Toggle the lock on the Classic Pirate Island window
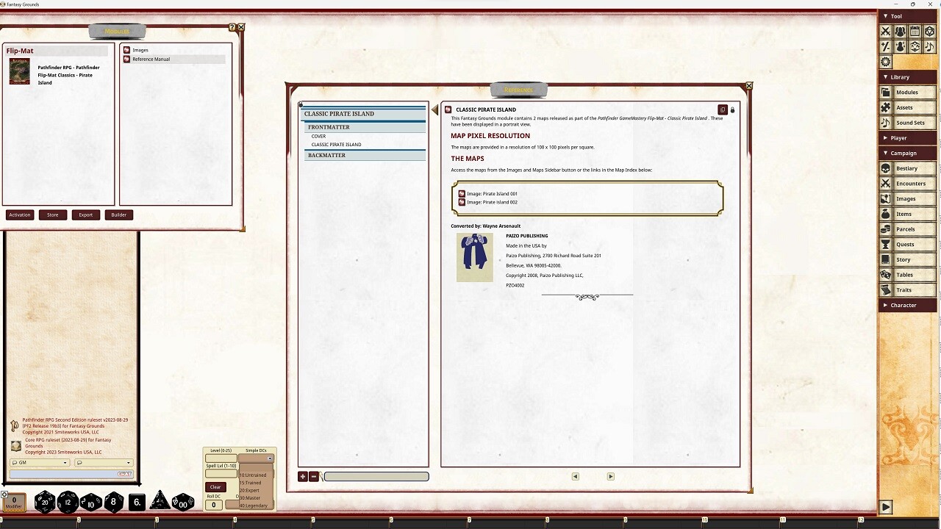This screenshot has width=941, height=529. tap(732, 109)
